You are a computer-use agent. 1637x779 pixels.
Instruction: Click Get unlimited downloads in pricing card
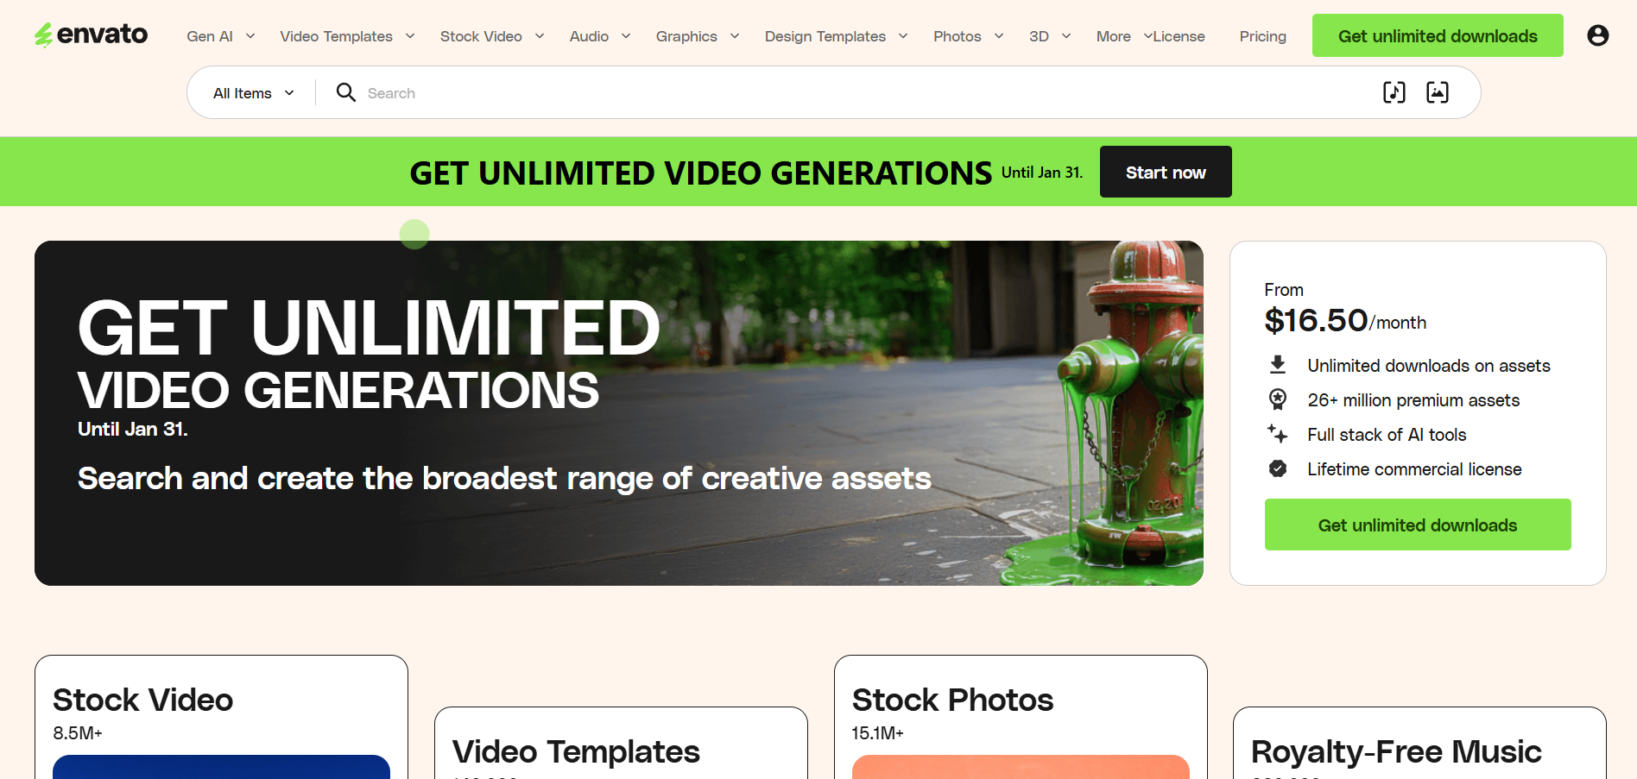(x=1418, y=525)
